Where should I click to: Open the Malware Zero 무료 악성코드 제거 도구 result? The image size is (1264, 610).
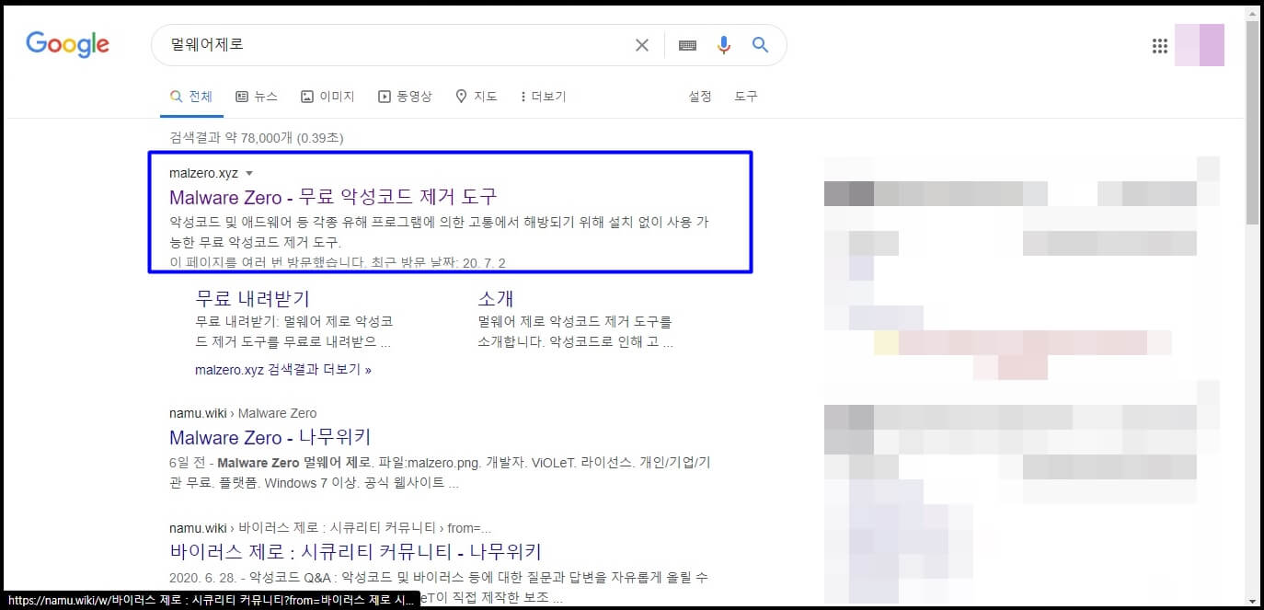point(333,196)
